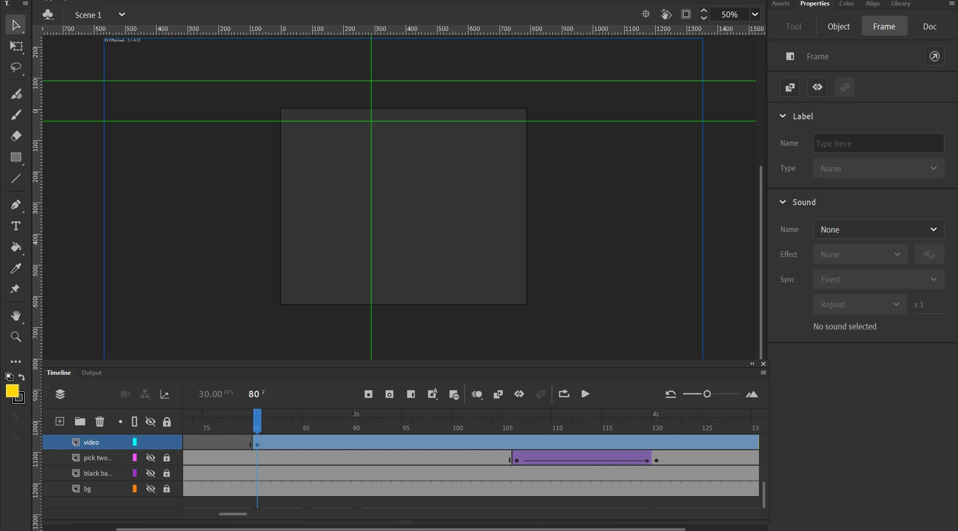Screen dimensions: 958x531
Task: Select the Line tool
Action: pos(16,178)
